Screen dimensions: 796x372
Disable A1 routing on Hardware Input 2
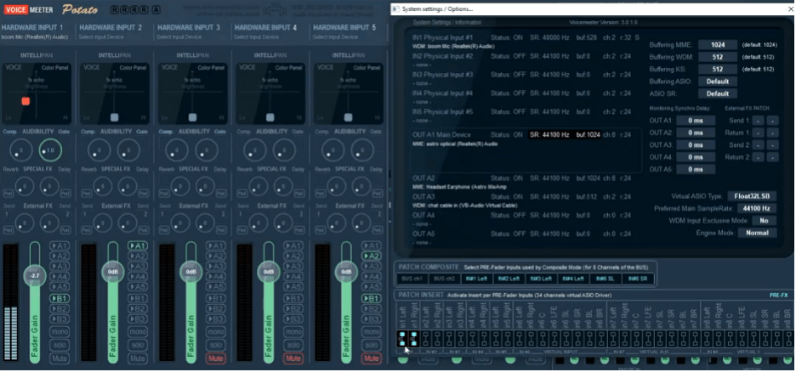137,245
